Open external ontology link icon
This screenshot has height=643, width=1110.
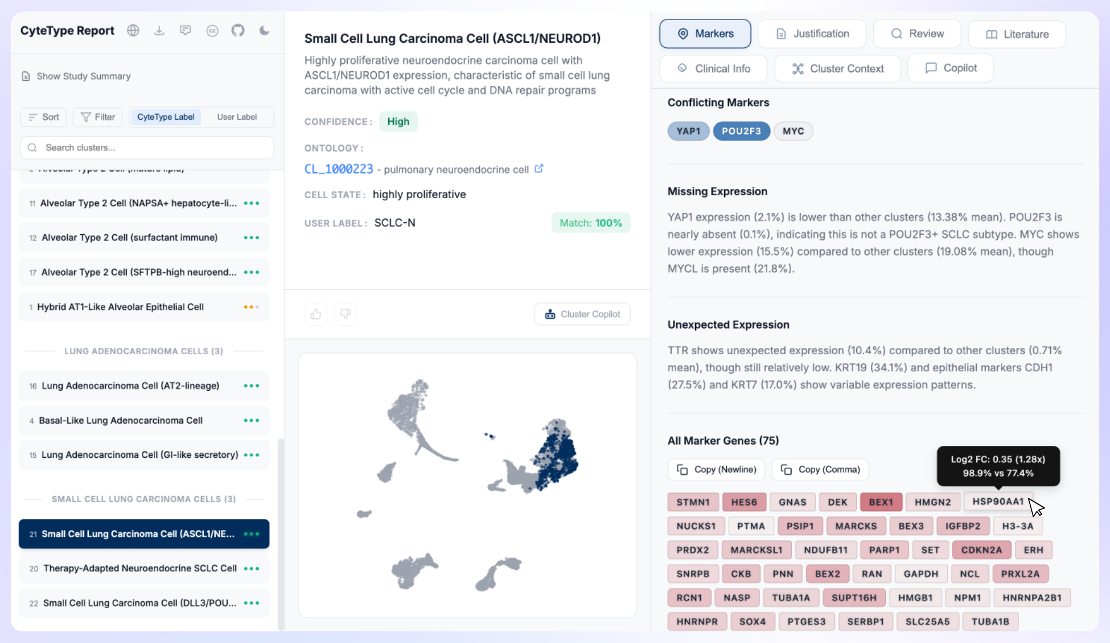(x=538, y=169)
